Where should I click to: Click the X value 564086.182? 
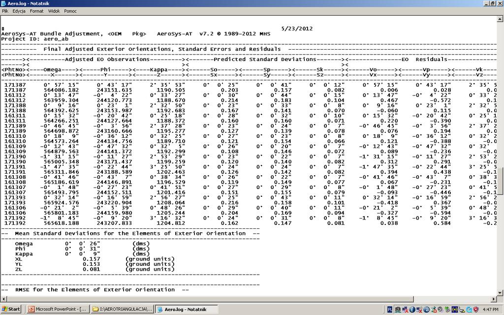click(61, 91)
